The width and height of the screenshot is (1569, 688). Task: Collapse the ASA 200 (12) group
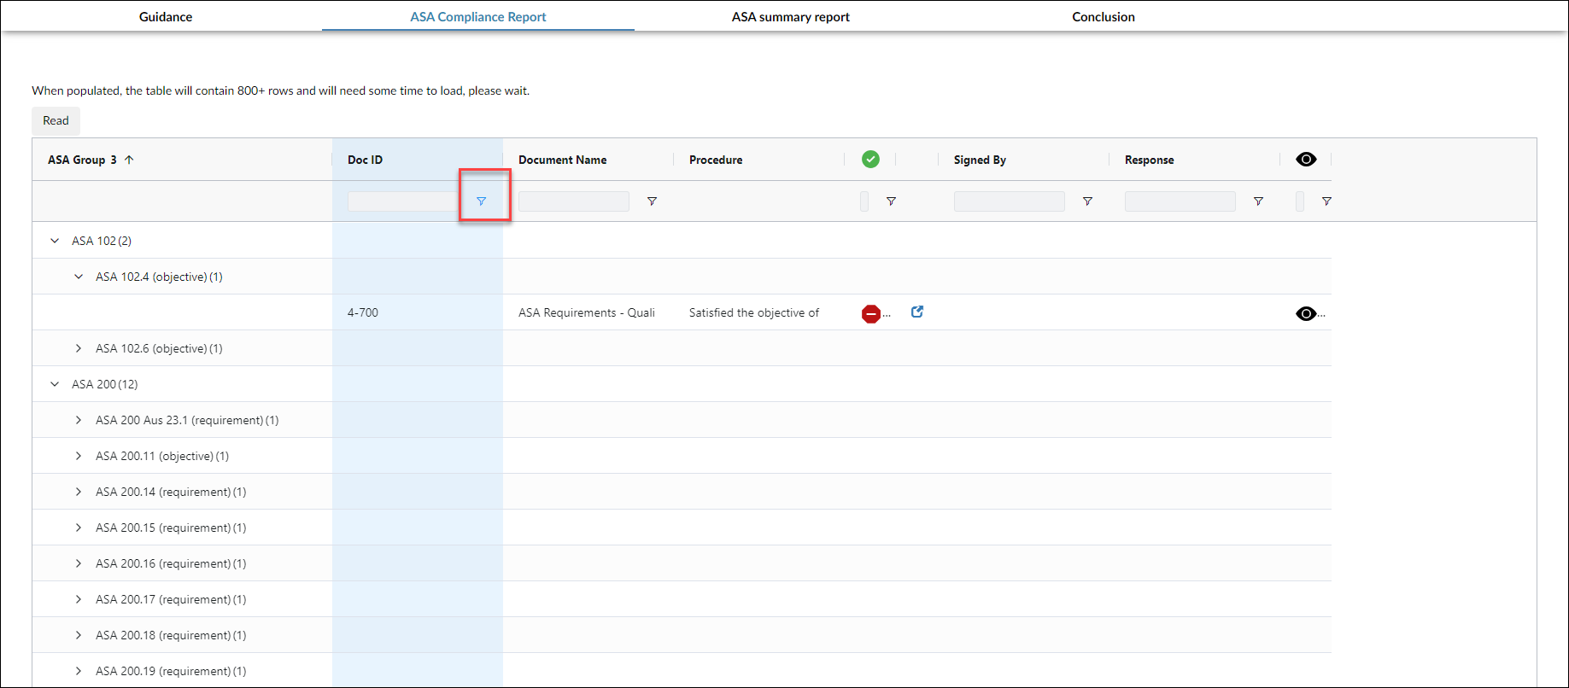(55, 384)
